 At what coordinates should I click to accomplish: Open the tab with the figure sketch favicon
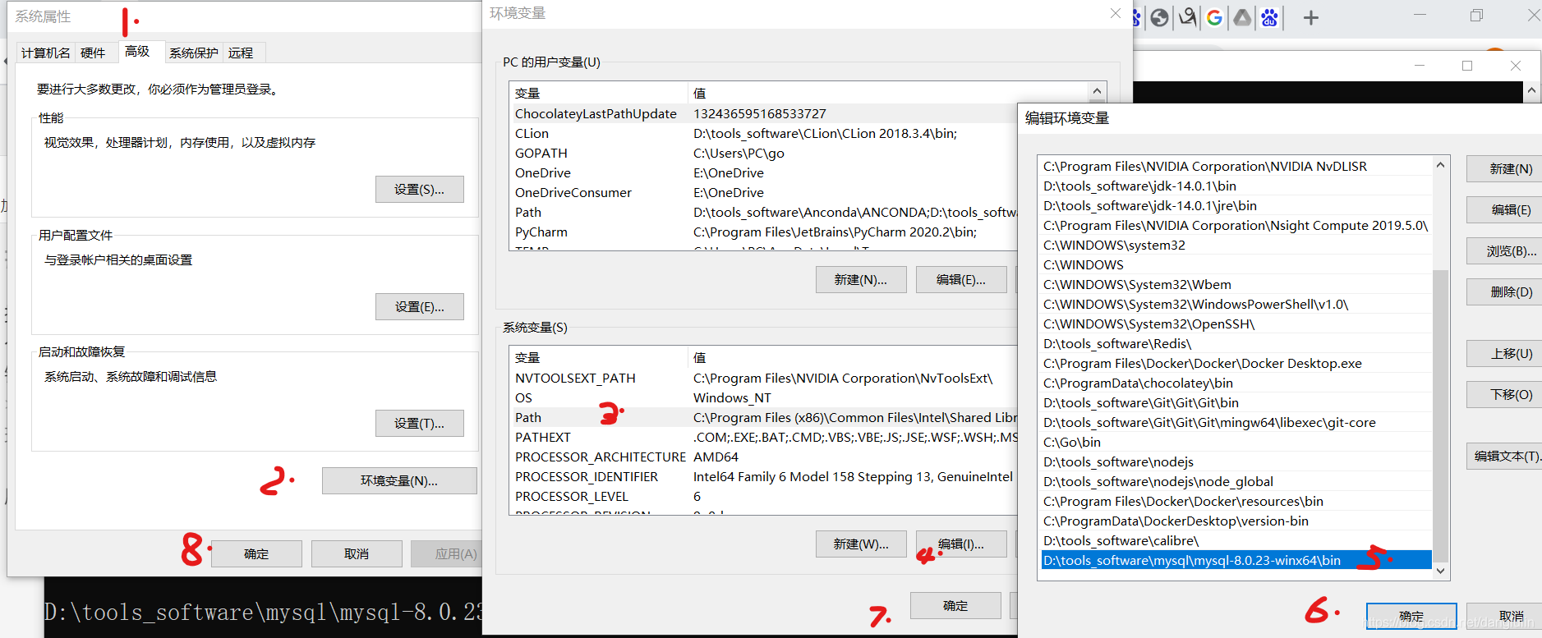tap(1187, 17)
